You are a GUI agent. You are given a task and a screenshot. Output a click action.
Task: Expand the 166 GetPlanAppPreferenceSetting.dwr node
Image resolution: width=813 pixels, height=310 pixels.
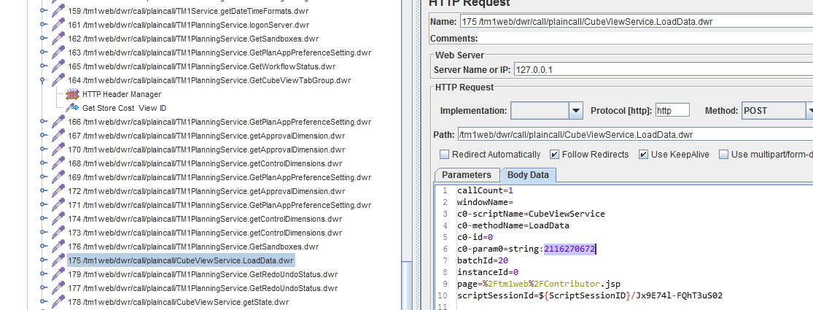(x=44, y=122)
